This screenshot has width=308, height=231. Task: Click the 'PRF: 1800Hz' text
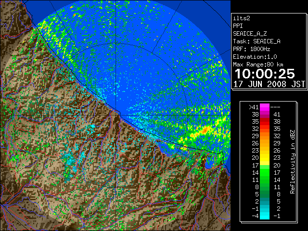click(x=252, y=49)
